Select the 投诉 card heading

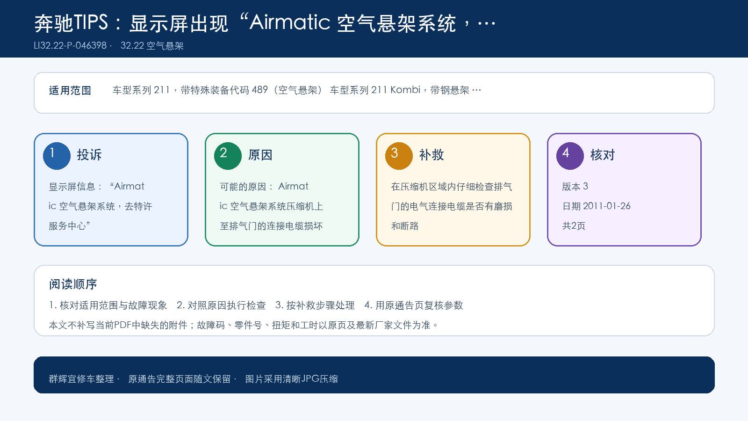(x=89, y=155)
